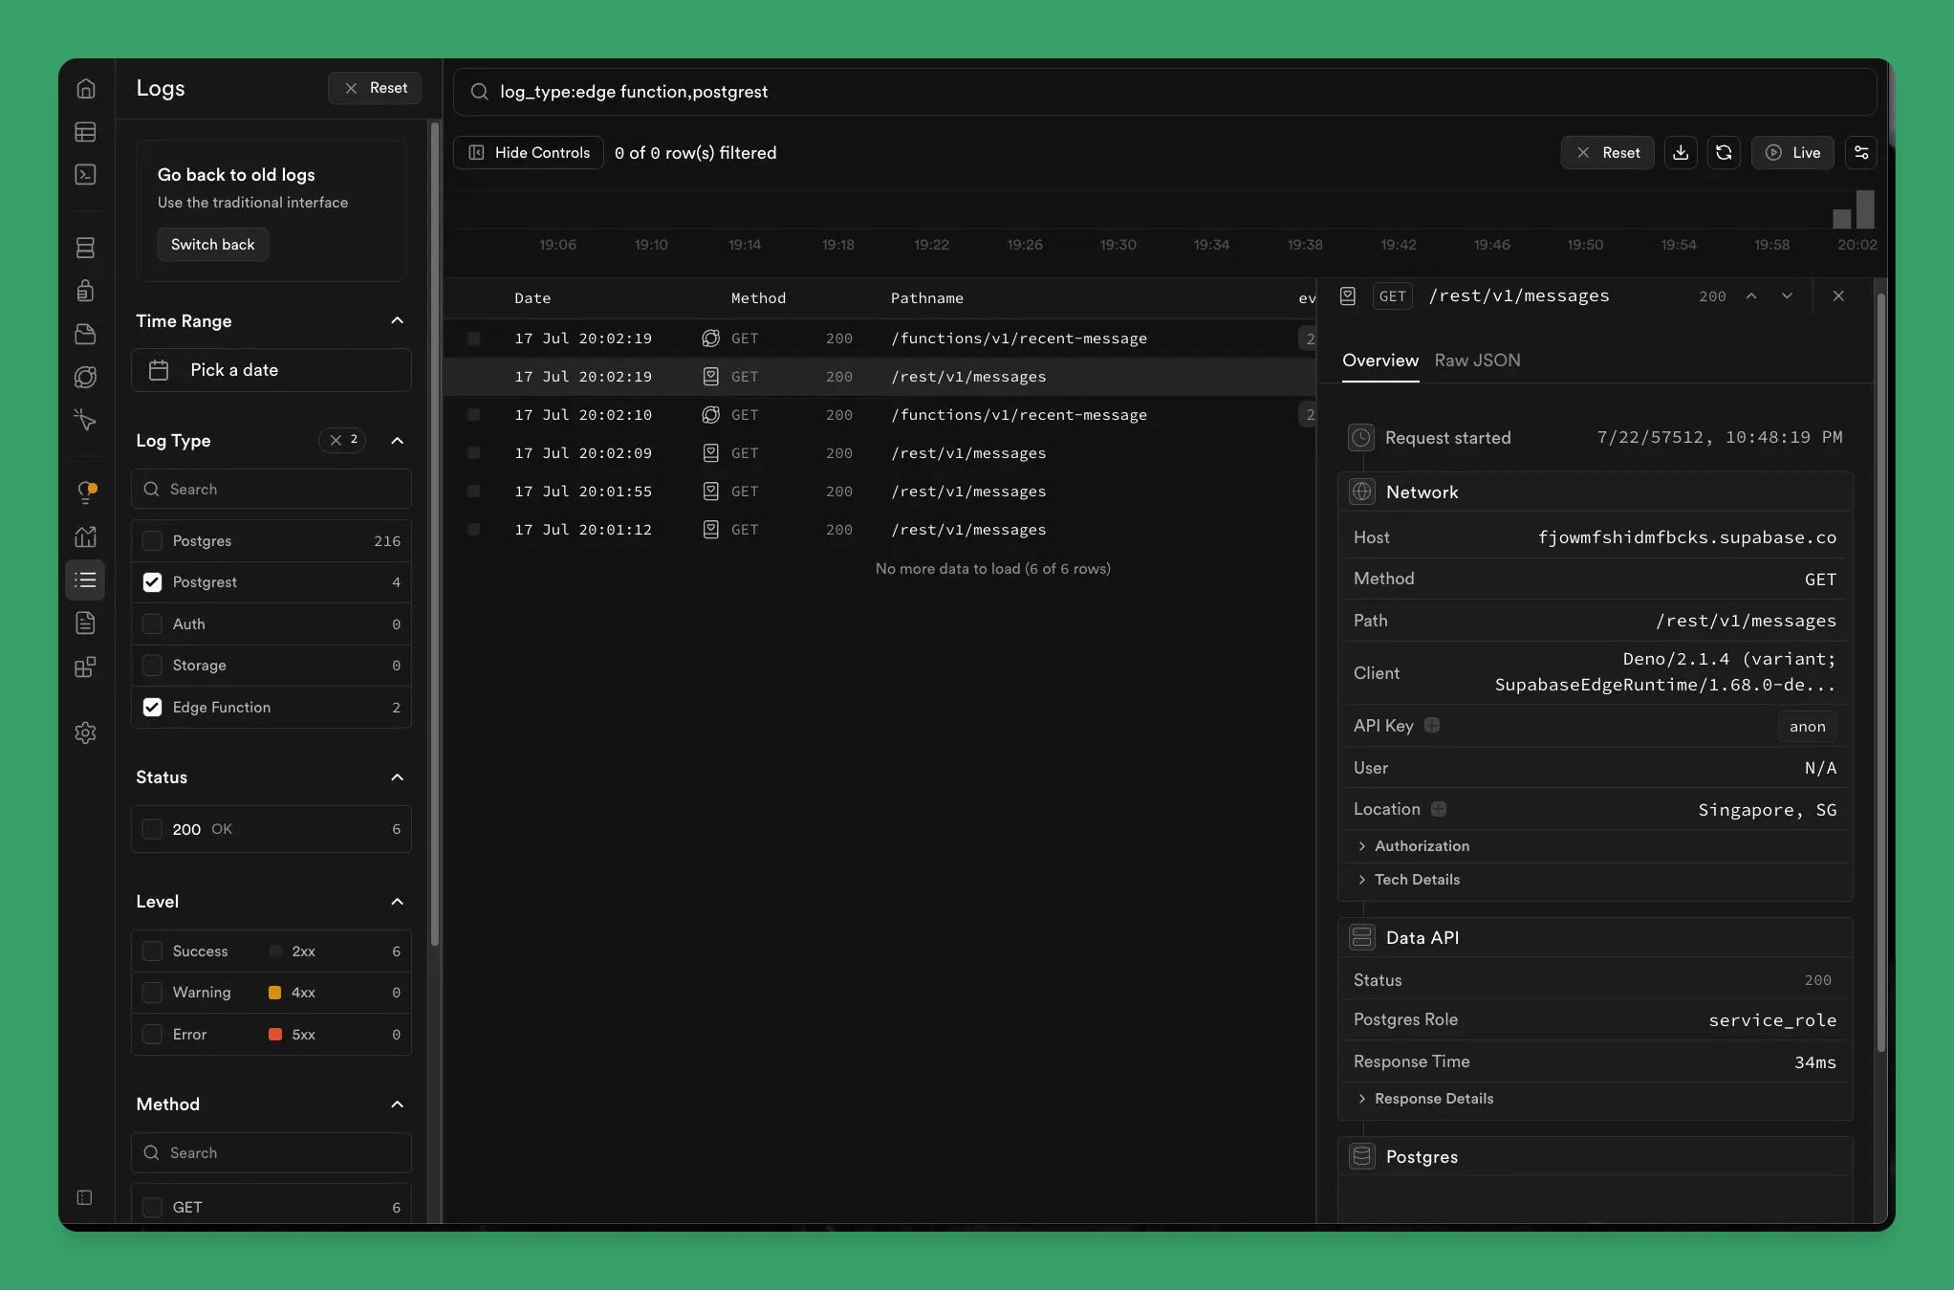The height and width of the screenshot is (1290, 1954).
Task: Clear the 2 selected Log Type filters
Action: coord(342,440)
